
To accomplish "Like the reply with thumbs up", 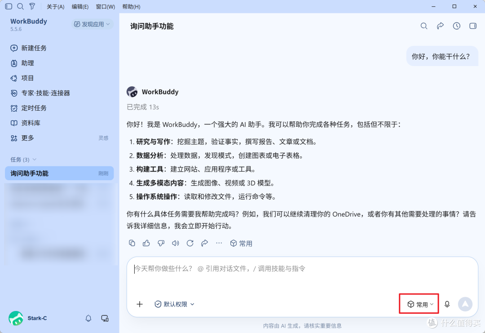I will (146, 243).
